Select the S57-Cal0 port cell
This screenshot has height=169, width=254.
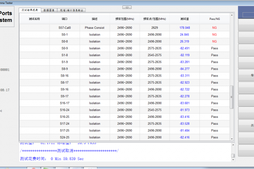65,27
